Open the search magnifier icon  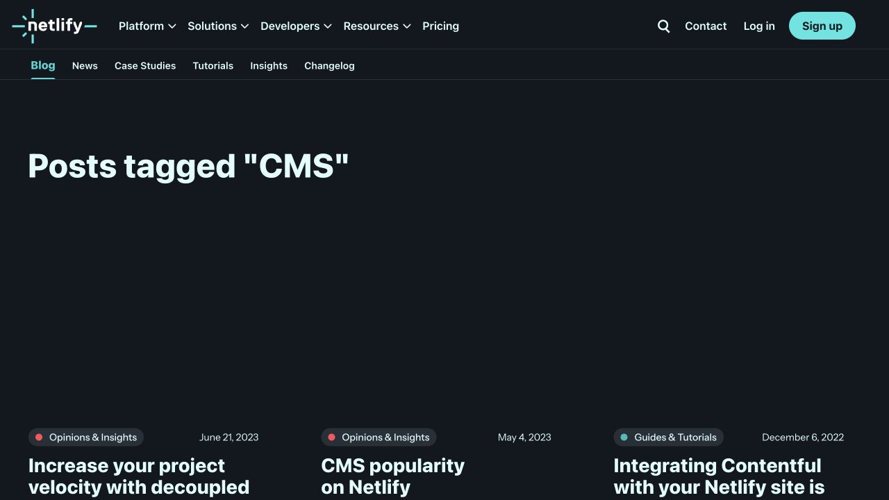664,26
